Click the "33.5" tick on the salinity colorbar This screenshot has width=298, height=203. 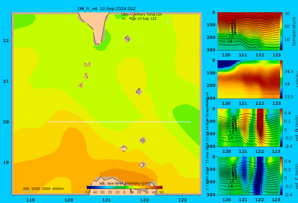pyautogui.click(x=289, y=97)
